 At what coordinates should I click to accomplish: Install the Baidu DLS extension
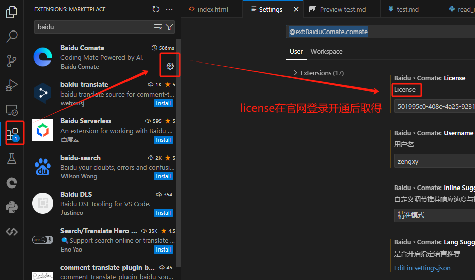pyautogui.click(x=164, y=213)
